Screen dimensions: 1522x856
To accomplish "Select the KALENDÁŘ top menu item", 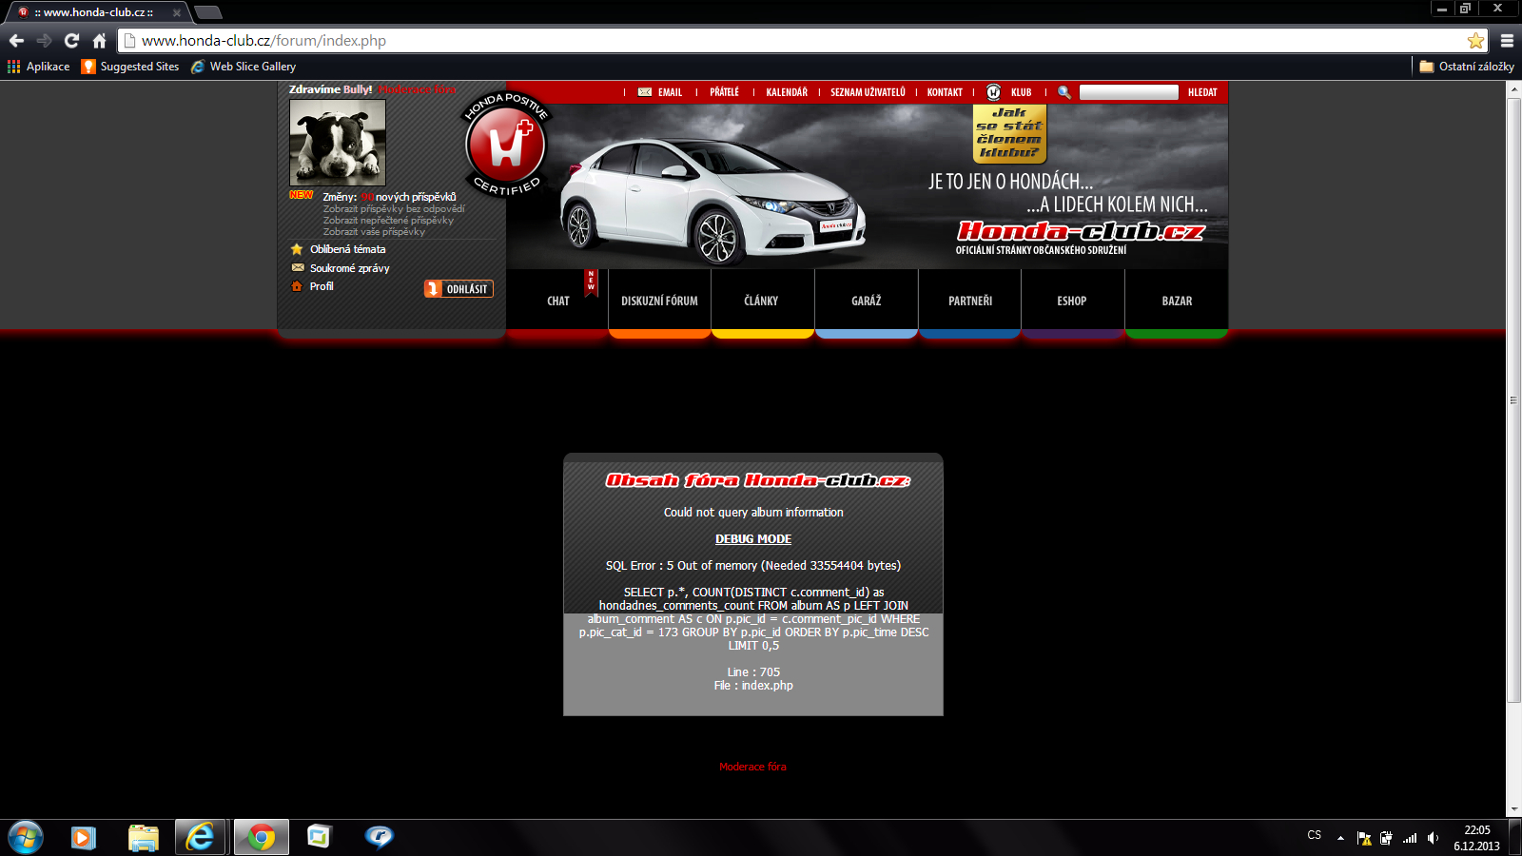I will click(786, 92).
